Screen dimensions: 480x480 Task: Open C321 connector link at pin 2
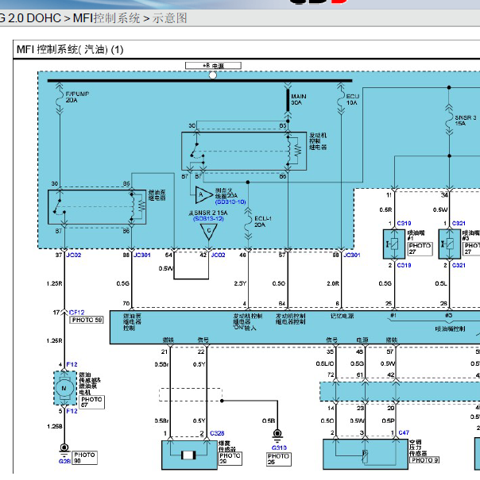click(x=459, y=266)
